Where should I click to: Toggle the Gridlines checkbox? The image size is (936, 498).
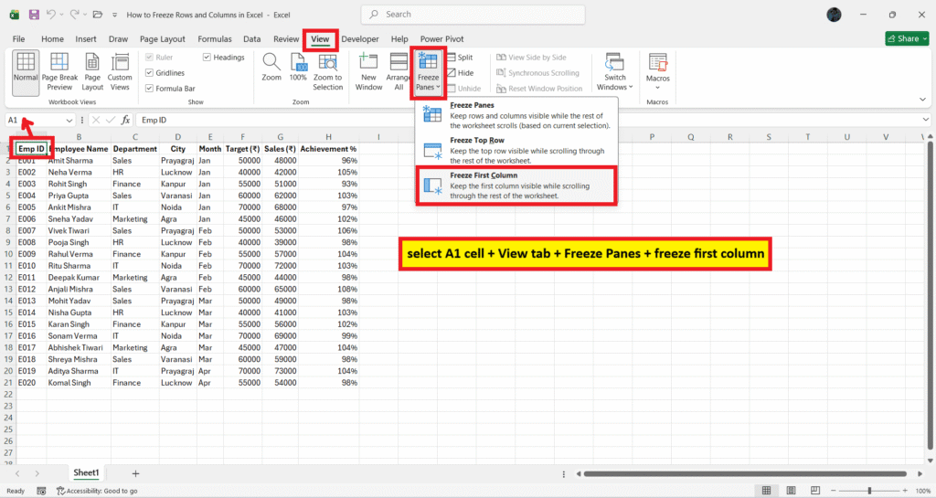click(149, 73)
